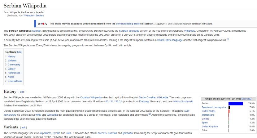Hide the Contents table with the hide toggle
Image resolution: width=257 pixels, height=138 pixels.
(20, 52)
